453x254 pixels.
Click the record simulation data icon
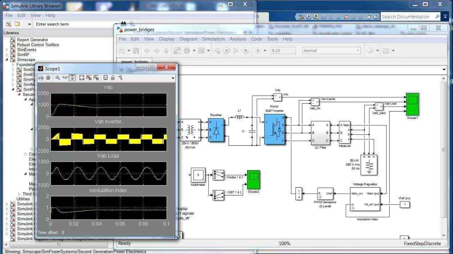tap(258, 51)
